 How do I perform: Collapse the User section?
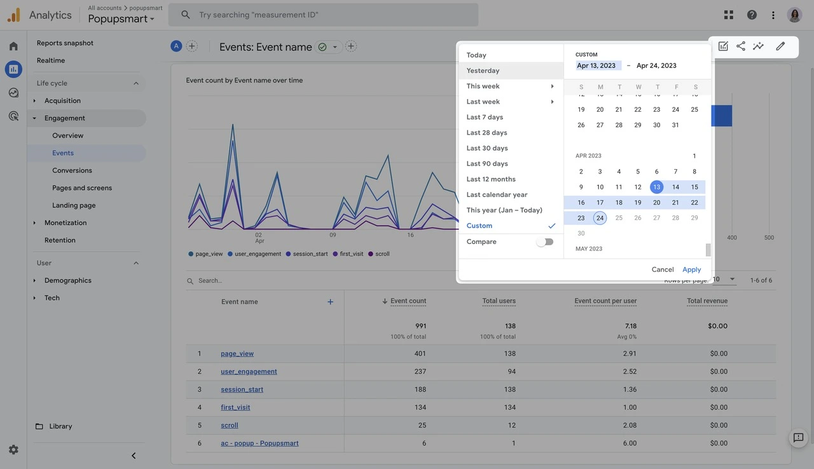(x=136, y=263)
